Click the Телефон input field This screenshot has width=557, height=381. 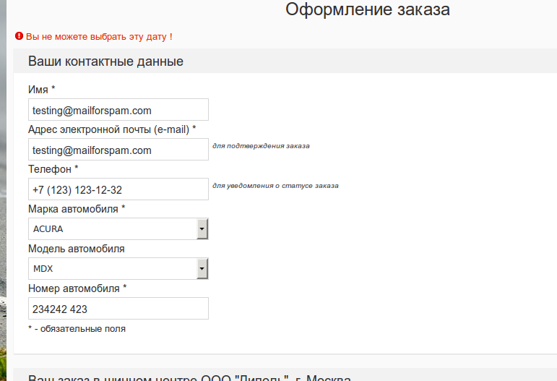[118, 189]
